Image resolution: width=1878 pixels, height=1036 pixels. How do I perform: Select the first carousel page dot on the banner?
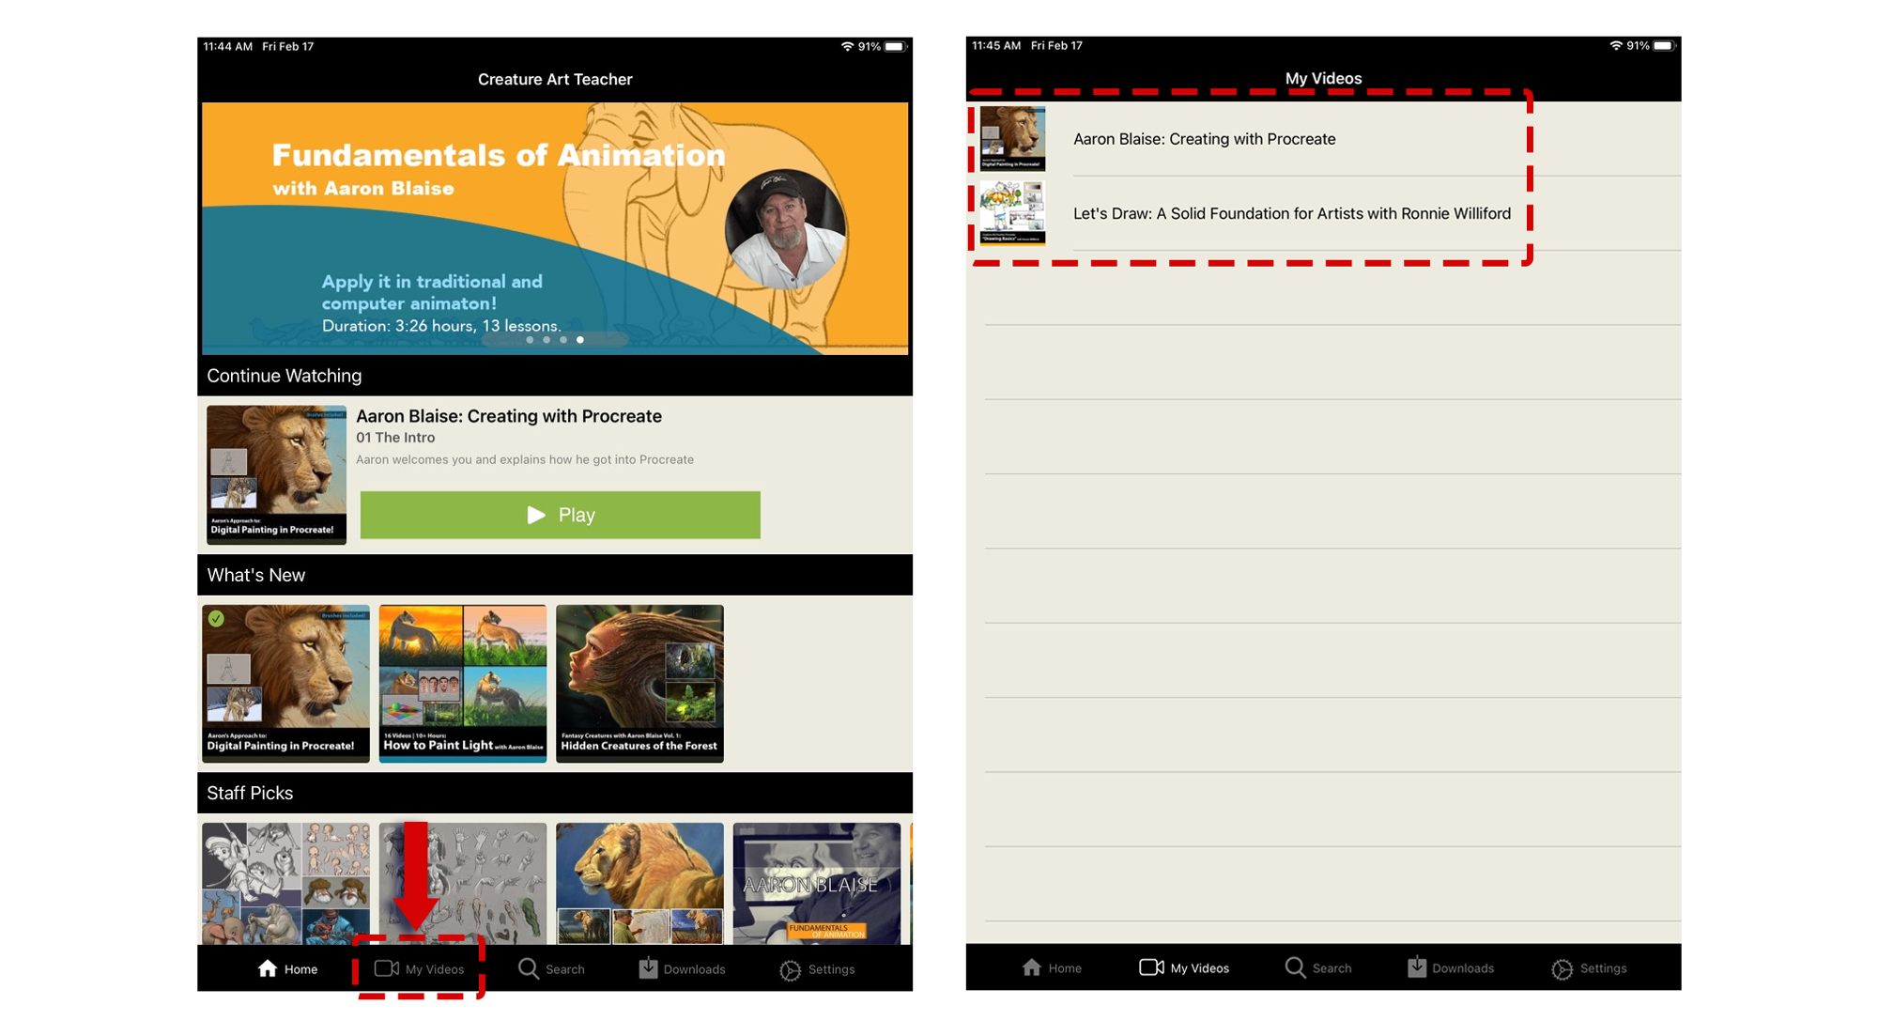(530, 340)
